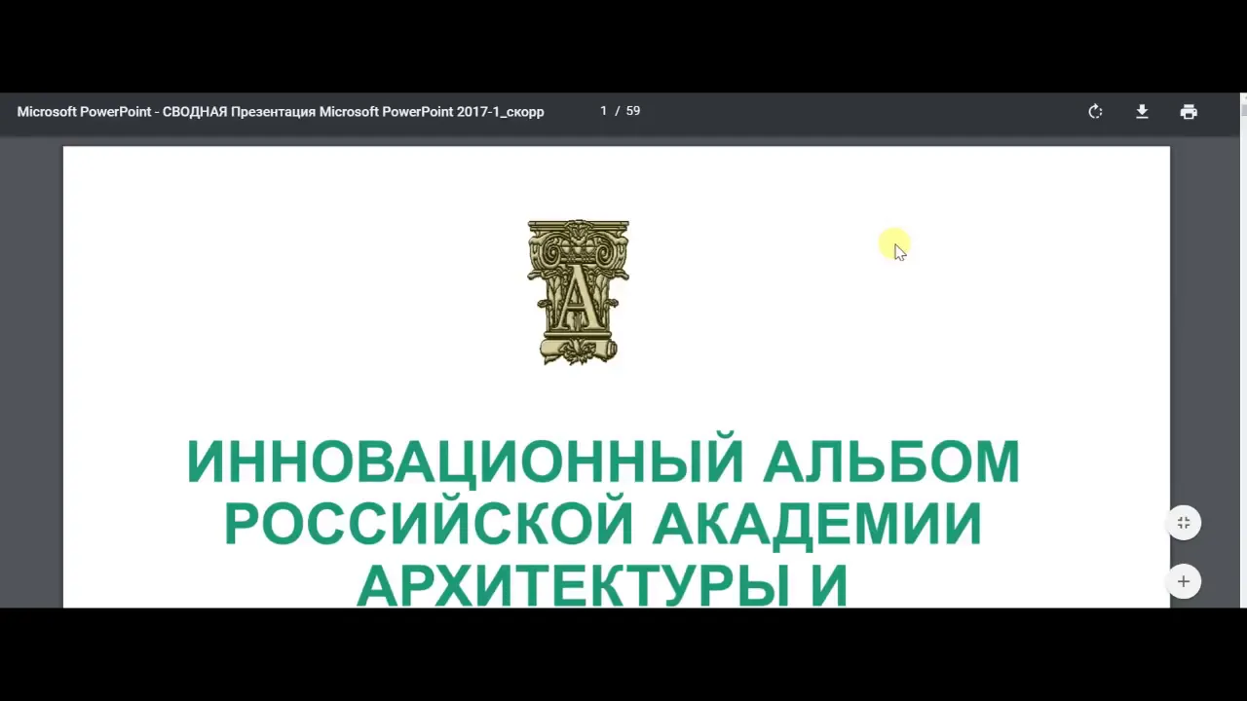The image size is (1247, 701).
Task: Click the heading line 'ИННОВАЦИОННЫЙ АЛЬБОМ'
Action: pos(603,461)
